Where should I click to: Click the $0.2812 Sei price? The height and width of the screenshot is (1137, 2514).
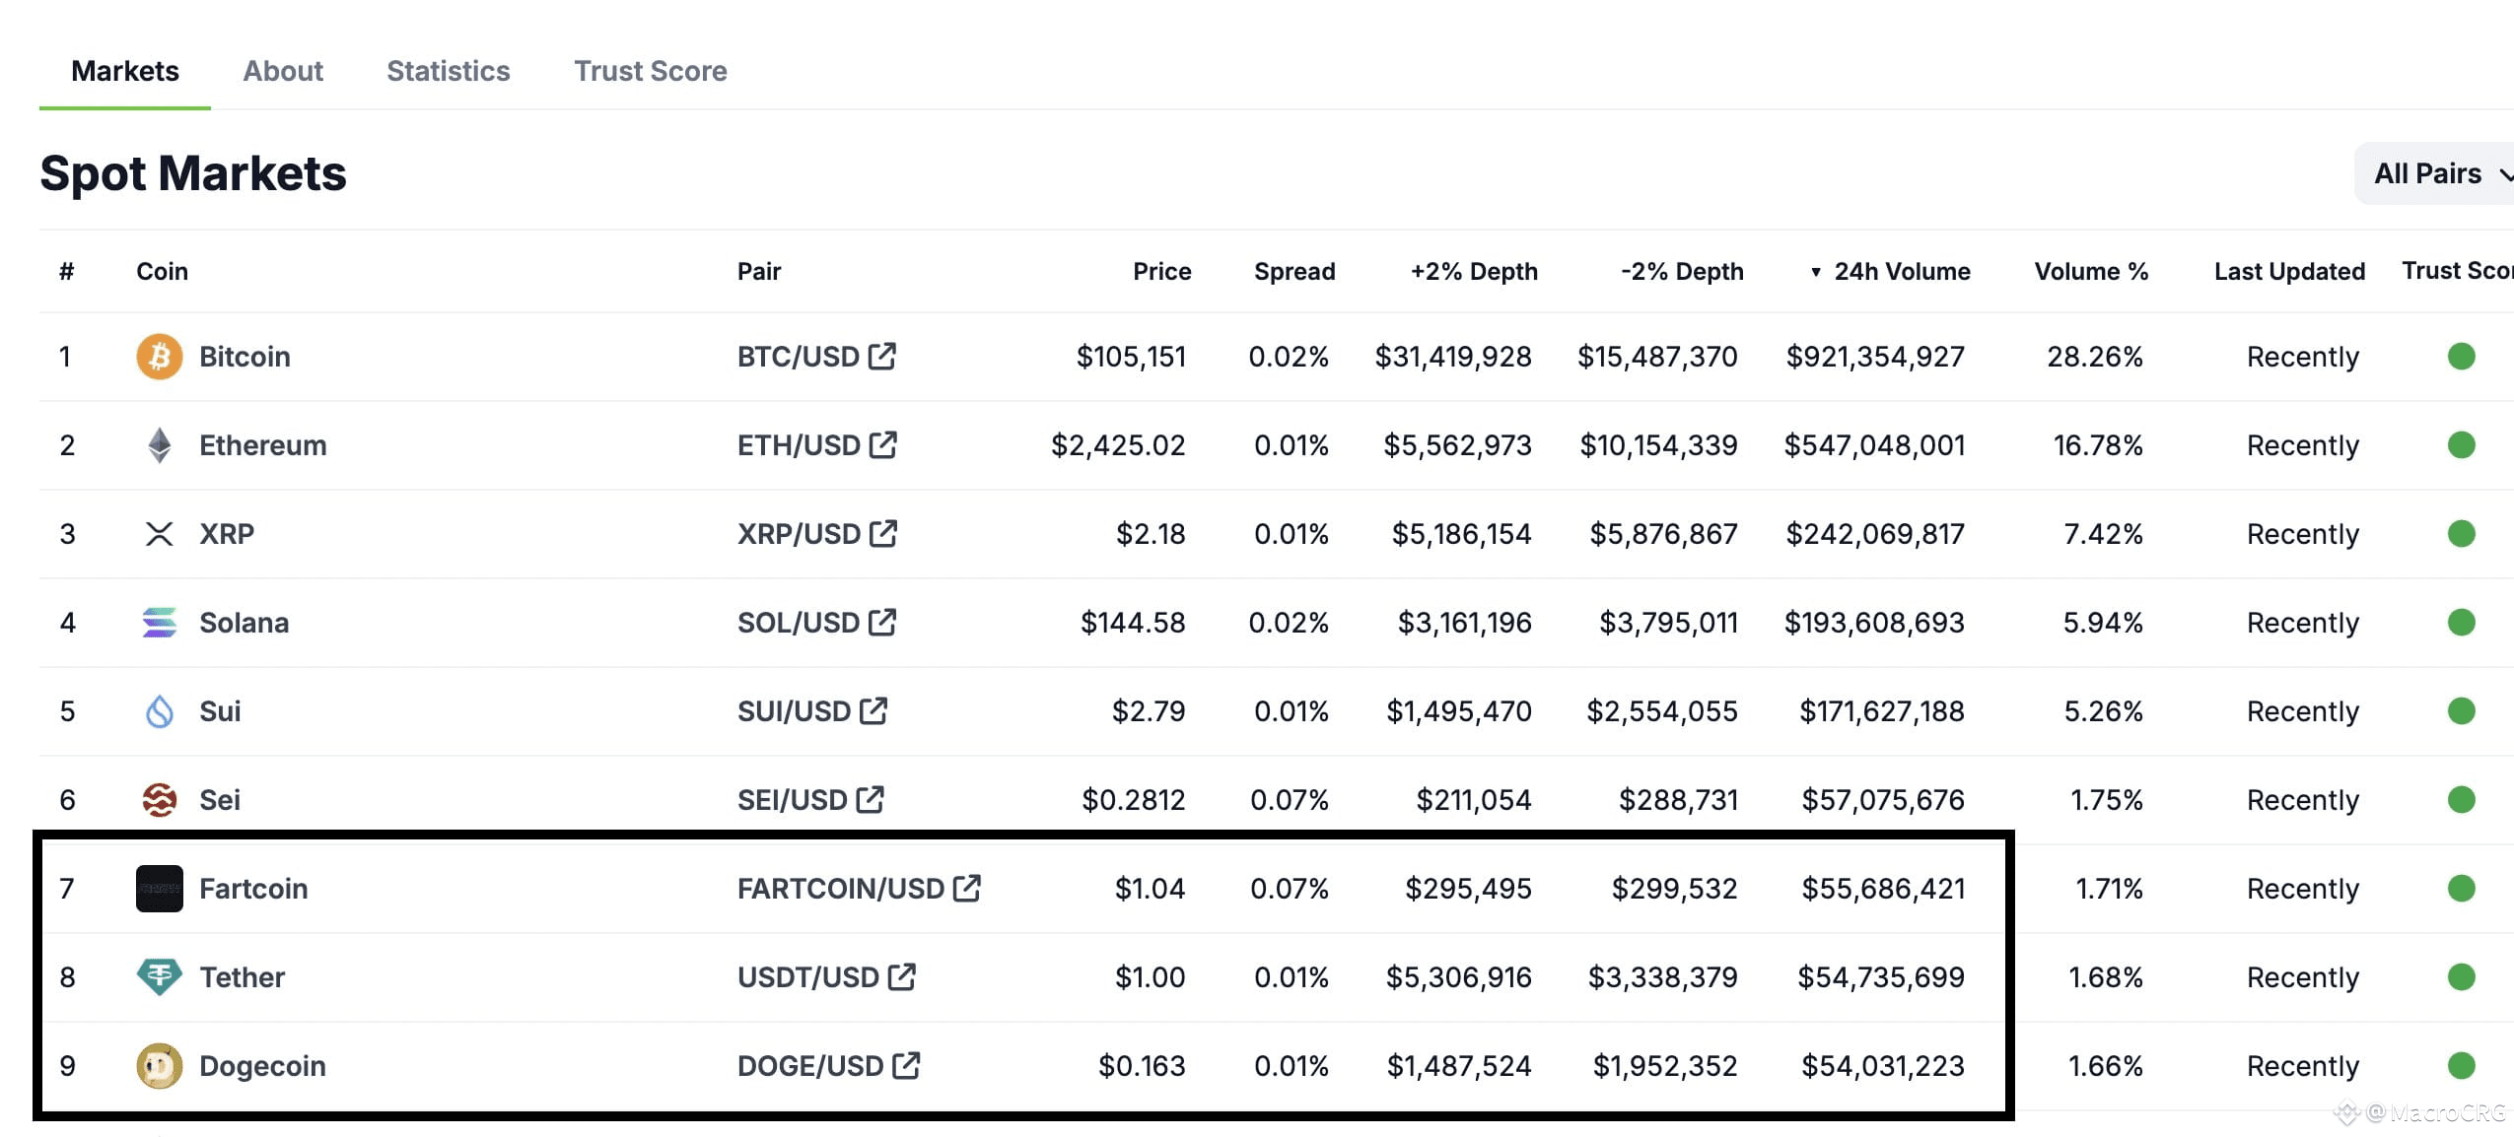click(x=1134, y=800)
